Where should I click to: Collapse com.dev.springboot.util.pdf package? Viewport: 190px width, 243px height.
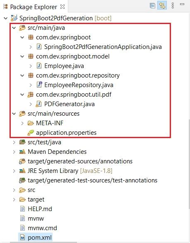click(x=22, y=95)
